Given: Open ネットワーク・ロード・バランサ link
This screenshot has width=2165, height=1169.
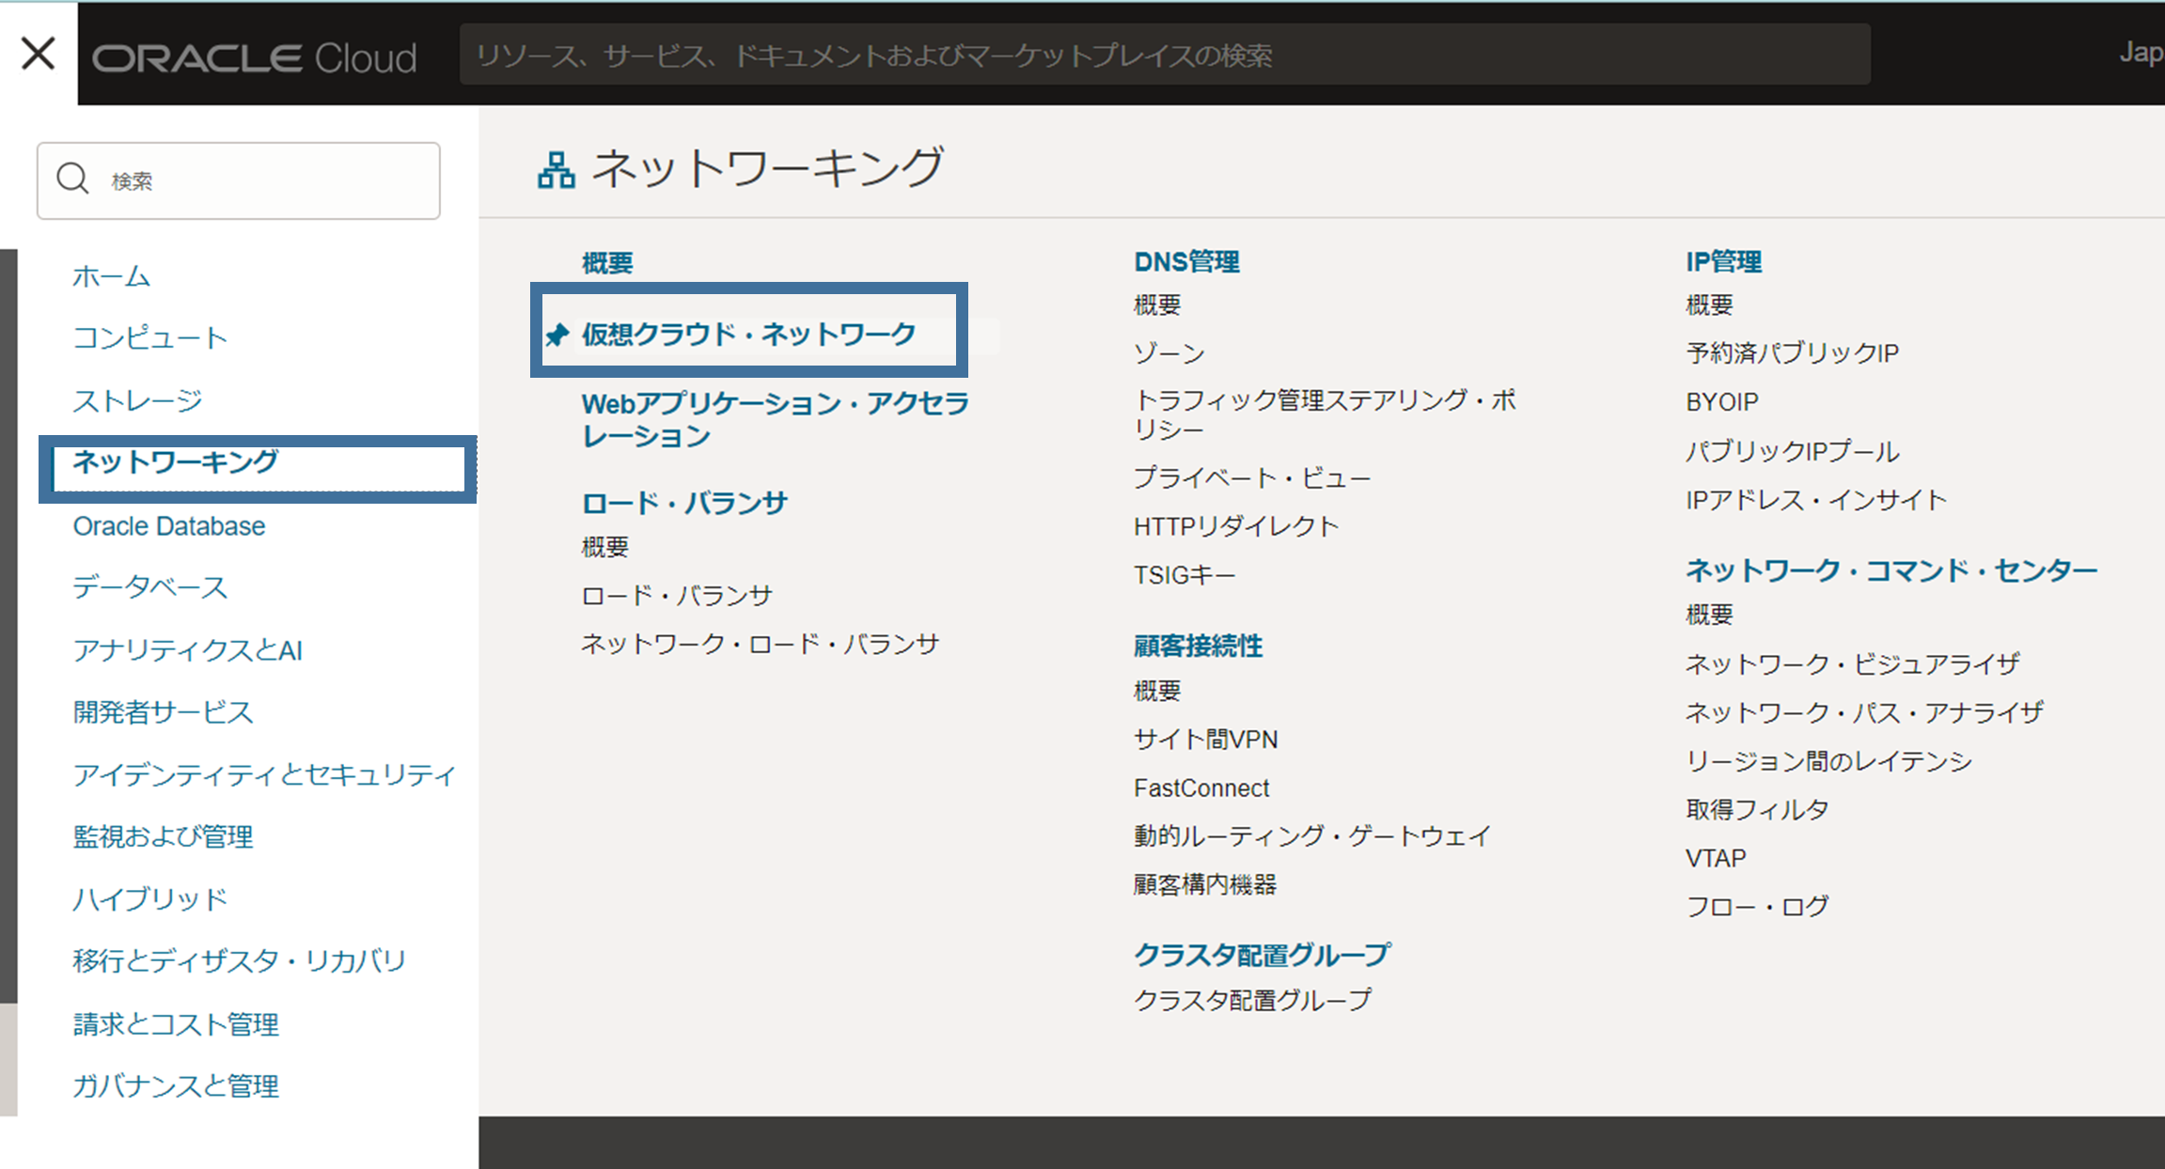Looking at the screenshot, I should [x=760, y=644].
